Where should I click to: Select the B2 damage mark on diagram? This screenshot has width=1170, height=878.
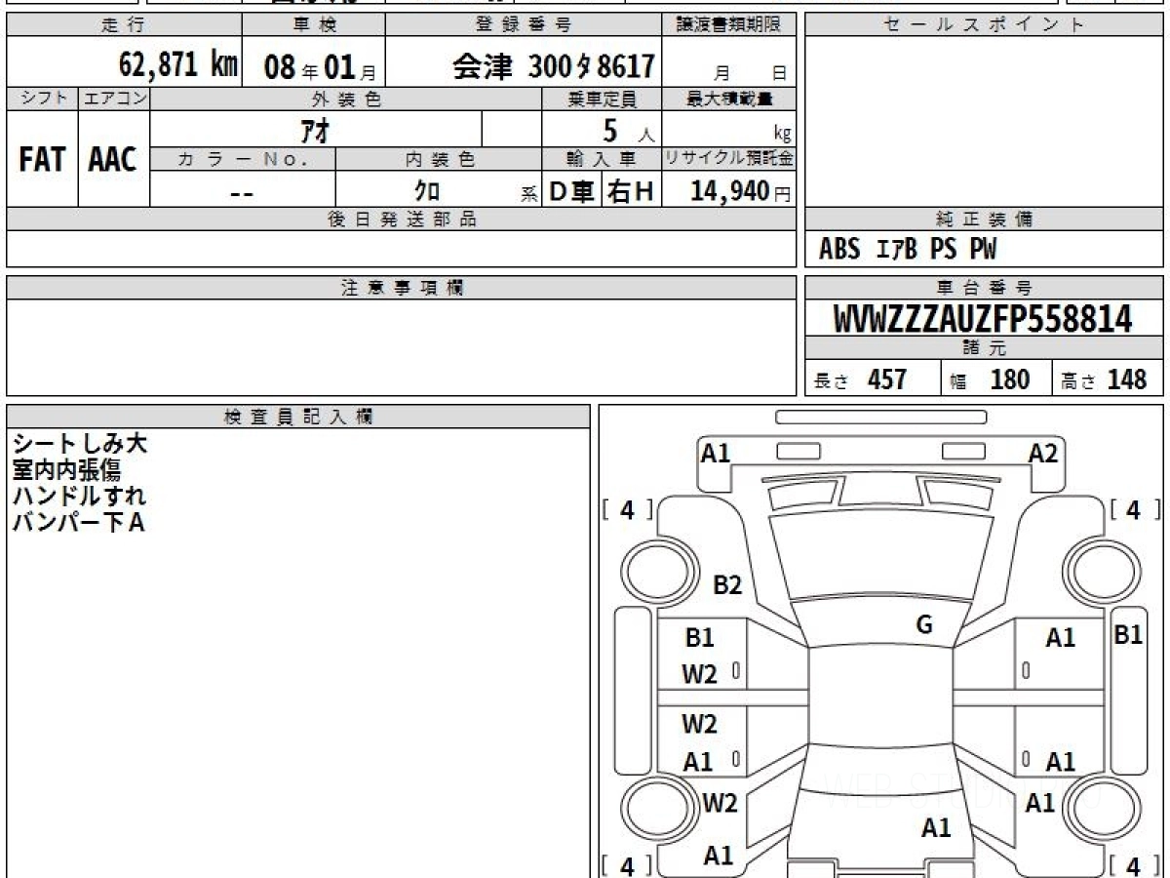tap(727, 585)
